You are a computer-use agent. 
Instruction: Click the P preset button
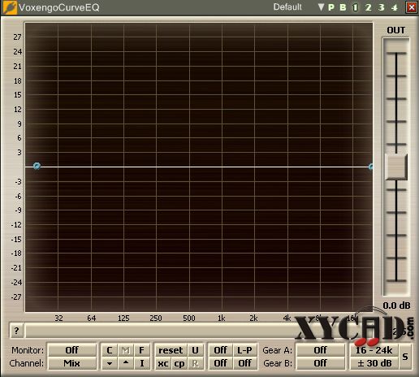[331, 7]
